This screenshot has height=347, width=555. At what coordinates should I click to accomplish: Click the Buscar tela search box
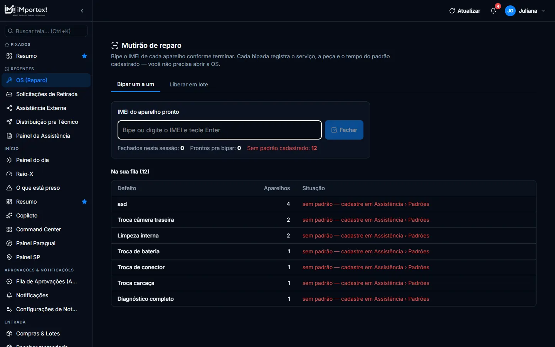(x=46, y=31)
